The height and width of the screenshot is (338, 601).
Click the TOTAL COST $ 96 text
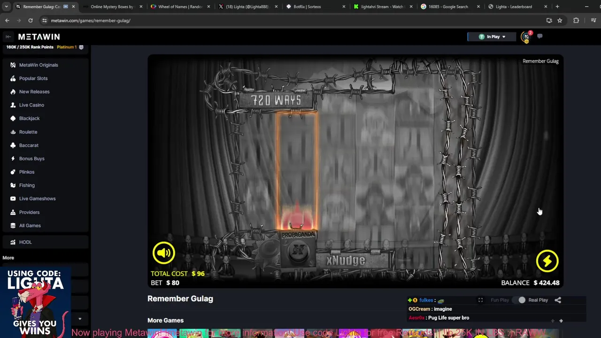click(177, 274)
